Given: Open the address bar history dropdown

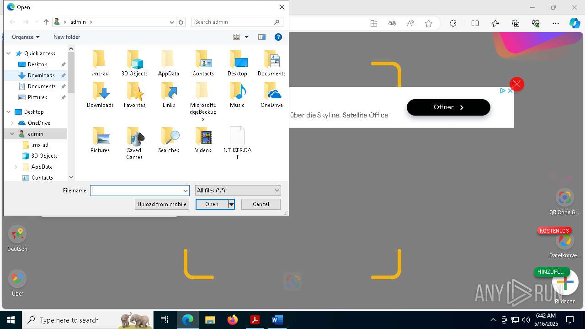Looking at the screenshot, I should coord(172,22).
